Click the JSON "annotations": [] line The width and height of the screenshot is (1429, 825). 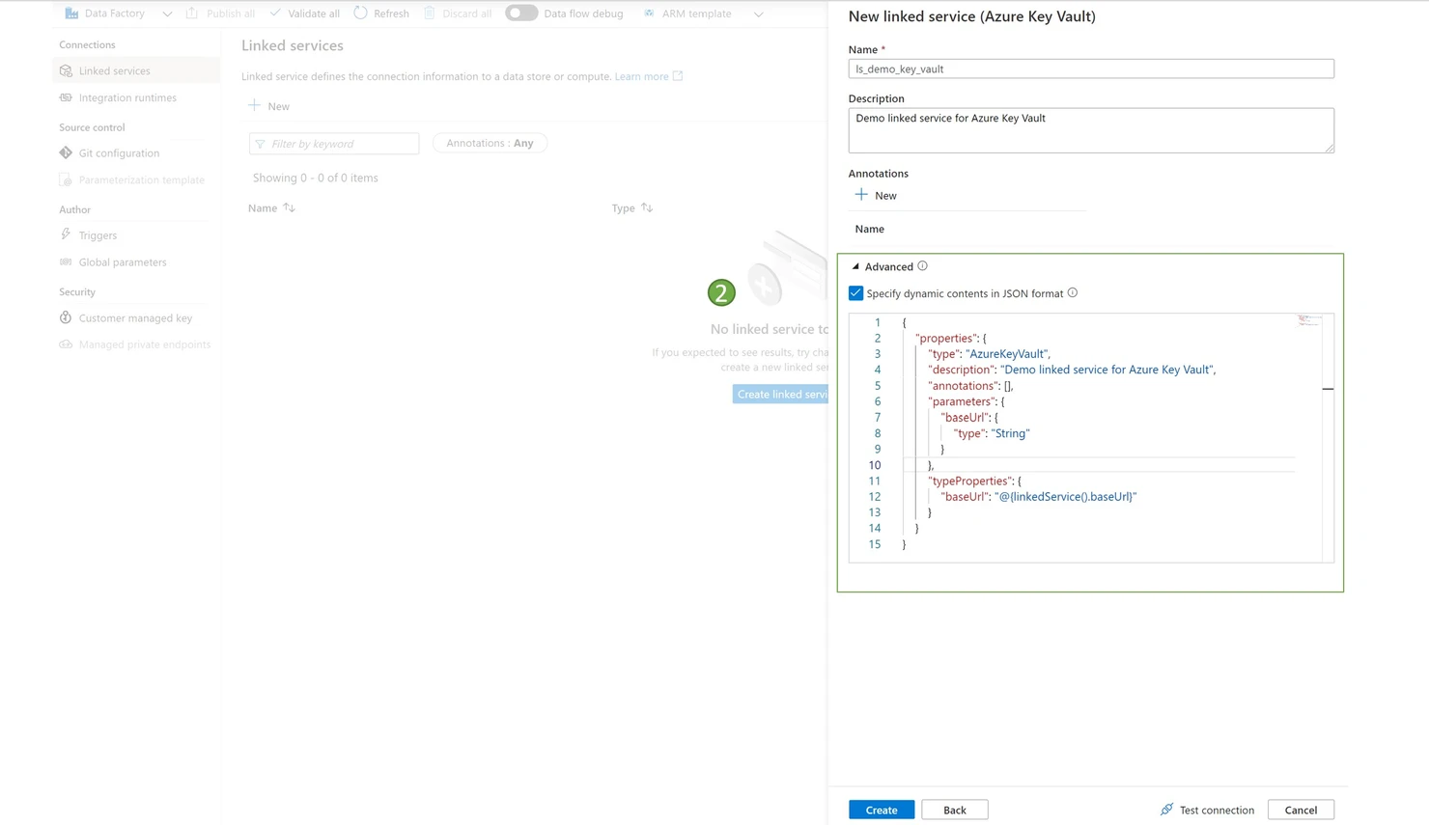[970, 386]
